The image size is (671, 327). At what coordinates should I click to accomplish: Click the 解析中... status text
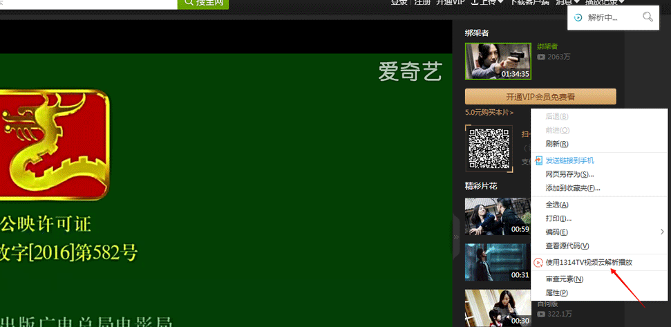[603, 17]
